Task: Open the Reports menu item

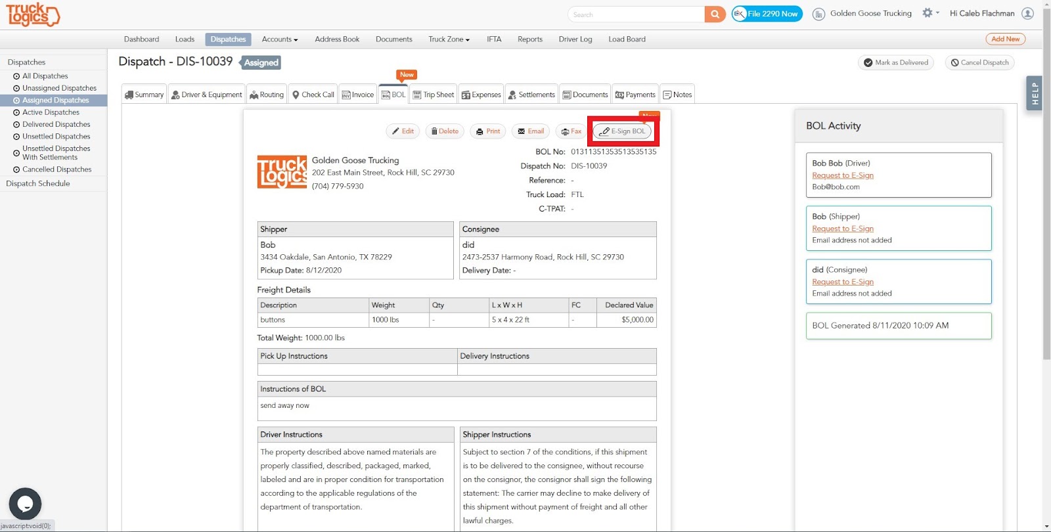Action: pyautogui.click(x=530, y=39)
